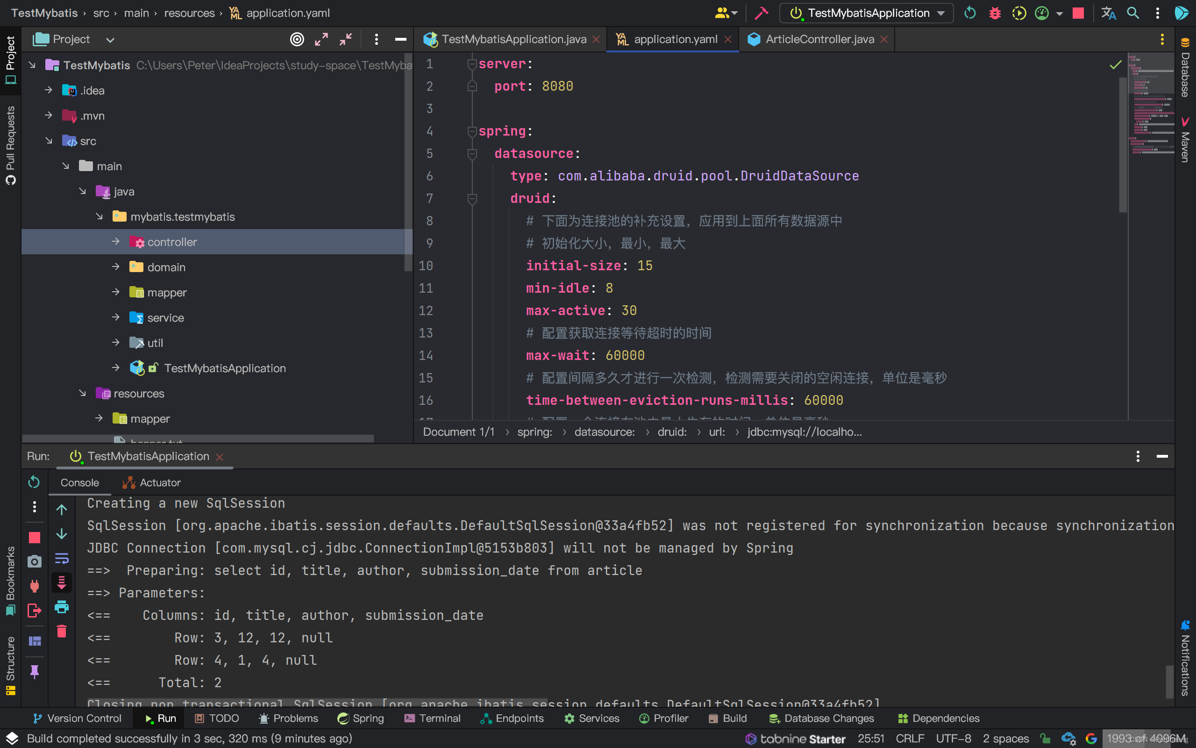Open Version Control tab
The width and height of the screenshot is (1196, 748).
click(77, 719)
